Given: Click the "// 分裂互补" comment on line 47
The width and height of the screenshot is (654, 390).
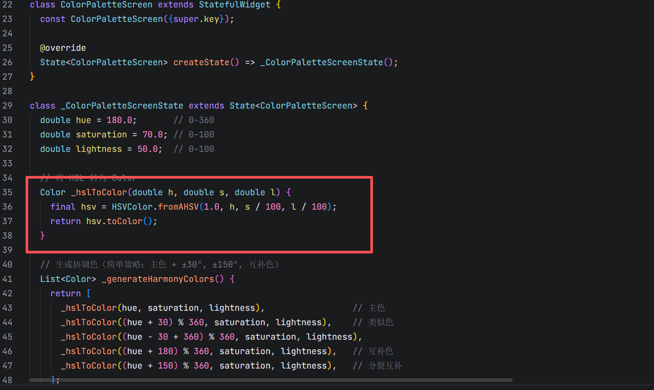Looking at the screenshot, I should pos(378,365).
